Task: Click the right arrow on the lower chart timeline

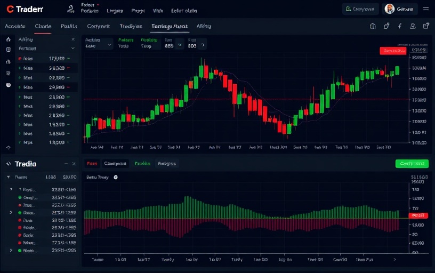Action: [394, 259]
